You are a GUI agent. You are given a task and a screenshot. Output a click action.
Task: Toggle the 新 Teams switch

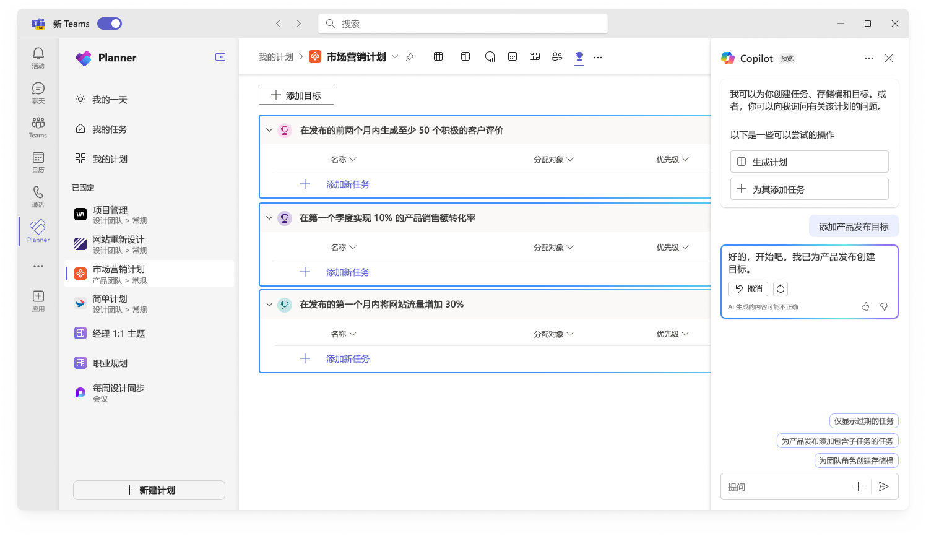[110, 24]
